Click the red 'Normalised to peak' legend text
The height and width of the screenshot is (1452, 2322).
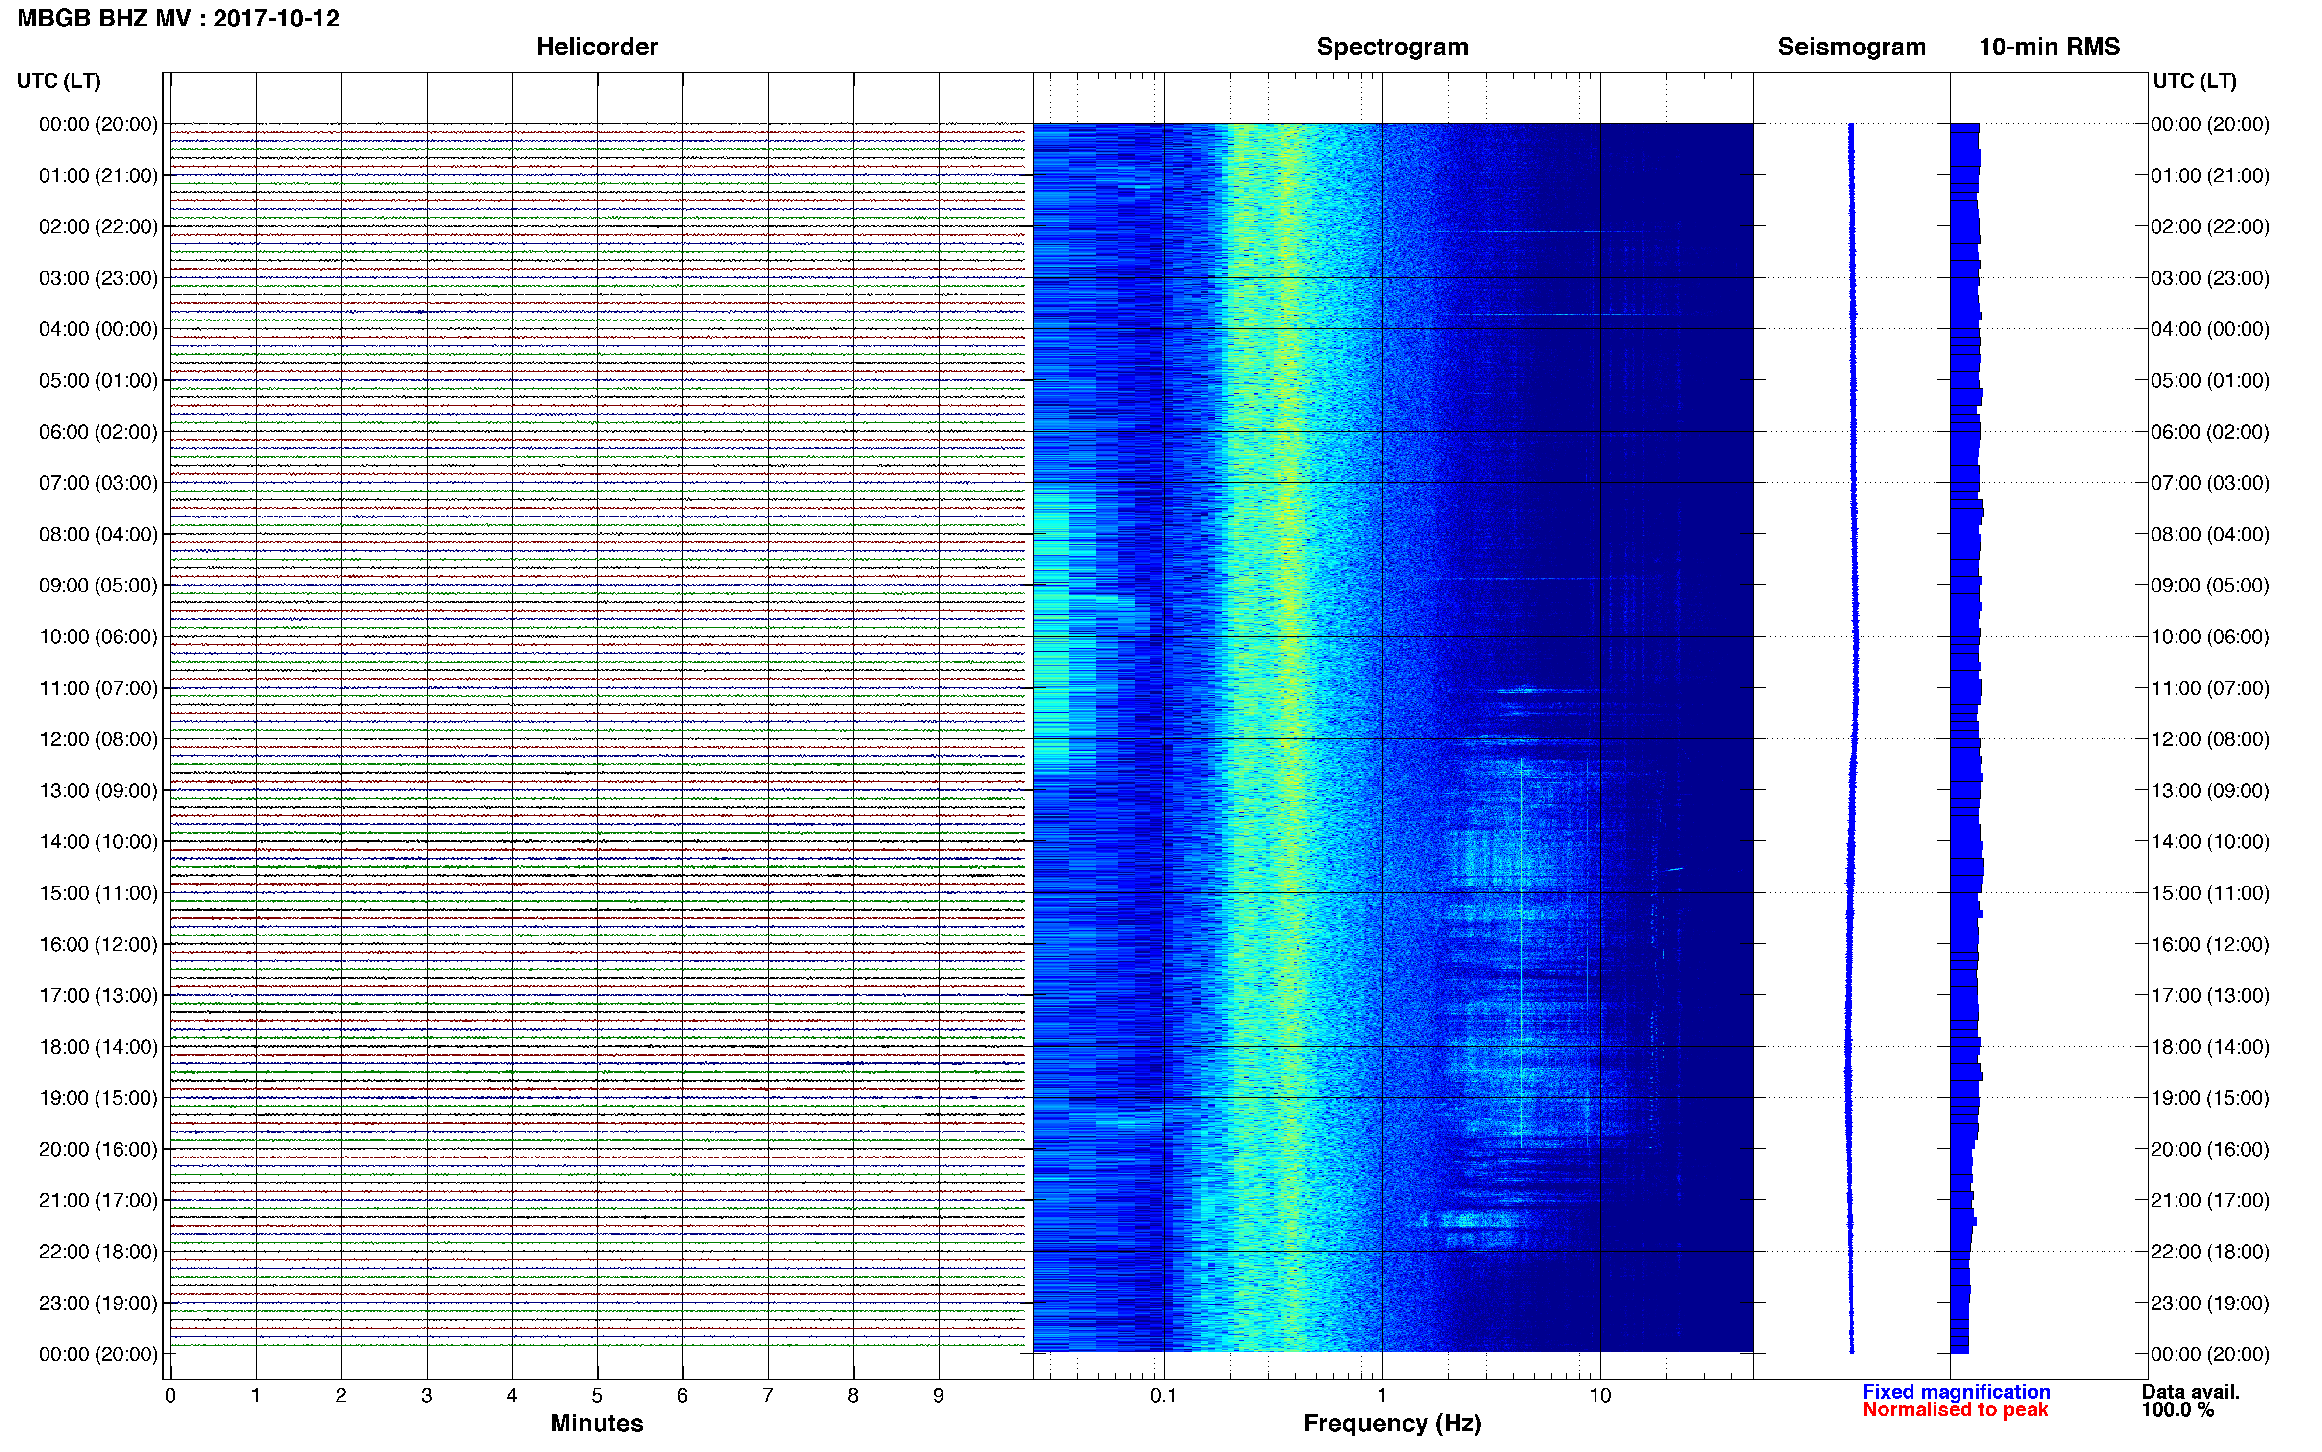tap(1955, 1410)
